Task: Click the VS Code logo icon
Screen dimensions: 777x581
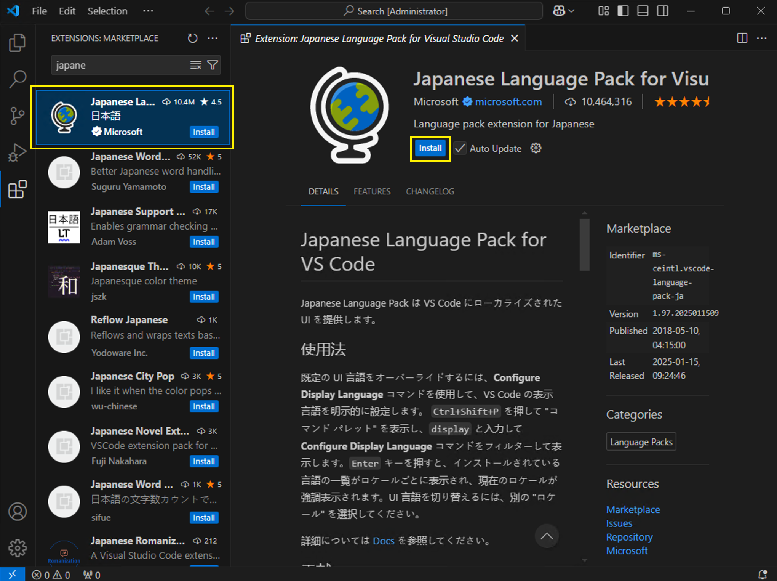Action: [13, 11]
